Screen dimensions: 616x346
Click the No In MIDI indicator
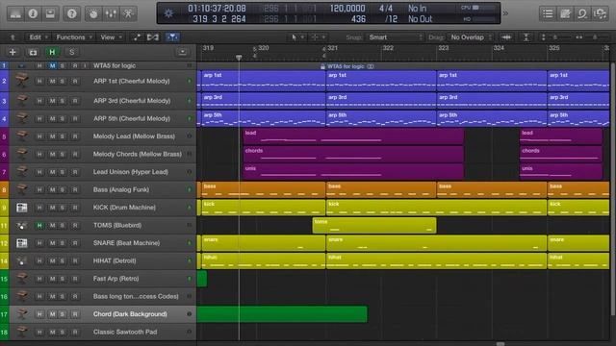point(417,9)
